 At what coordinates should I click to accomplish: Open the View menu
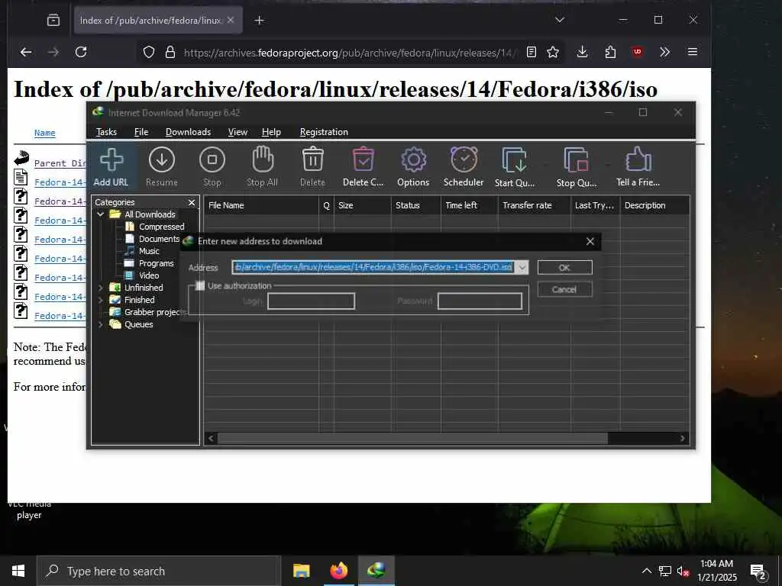click(x=238, y=132)
